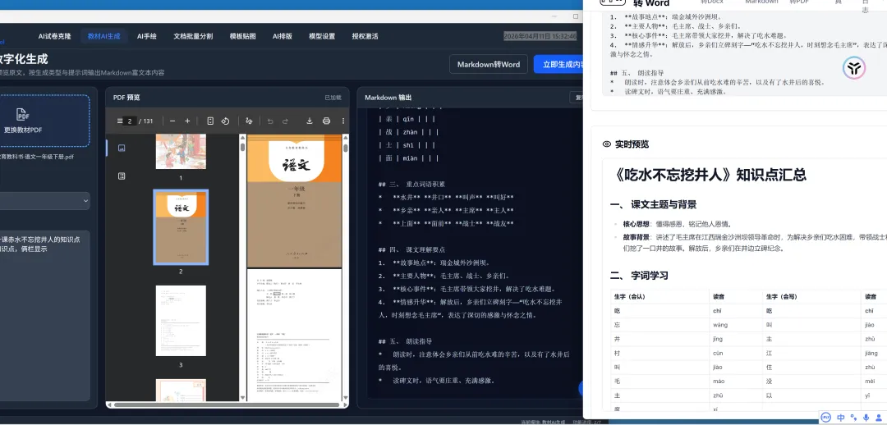Screen dimensions: 887x425
Task: Open the PDF viewer sidebar menu icon
Action: click(x=119, y=121)
